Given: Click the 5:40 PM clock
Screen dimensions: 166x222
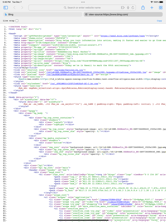Looking at the screenshot, I should (6, 2).
